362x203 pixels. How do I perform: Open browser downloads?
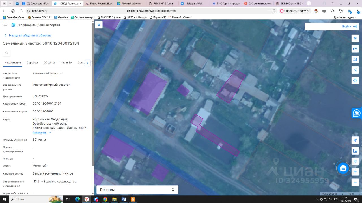click(358, 11)
